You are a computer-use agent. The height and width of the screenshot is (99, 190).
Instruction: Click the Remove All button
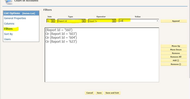pos(174,57)
